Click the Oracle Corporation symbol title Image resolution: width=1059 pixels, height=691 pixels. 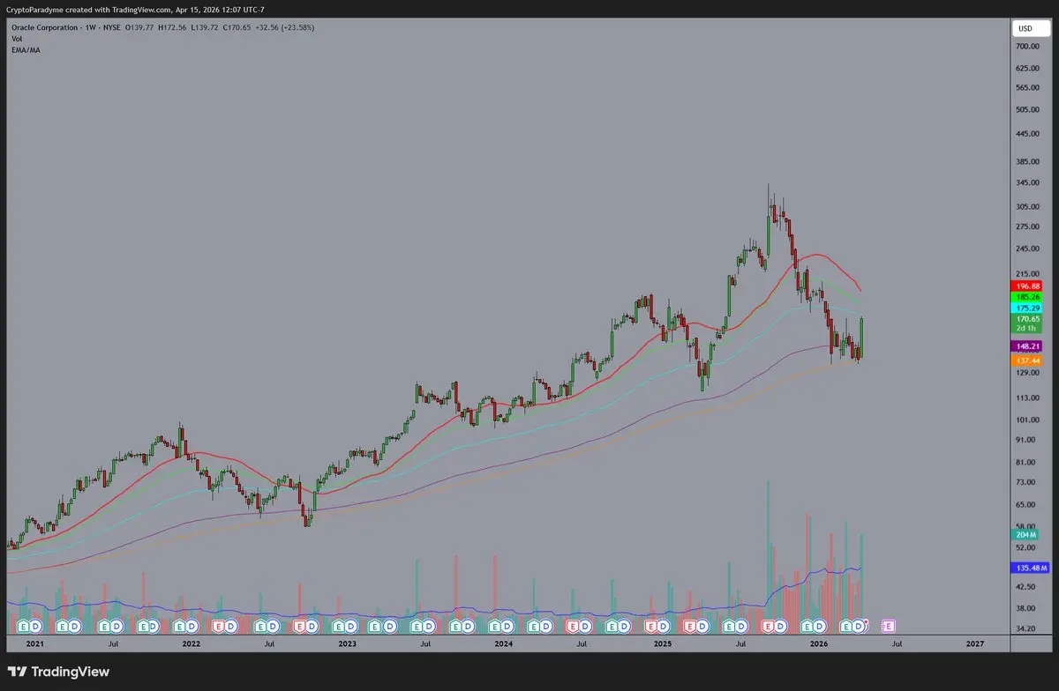[x=43, y=27]
